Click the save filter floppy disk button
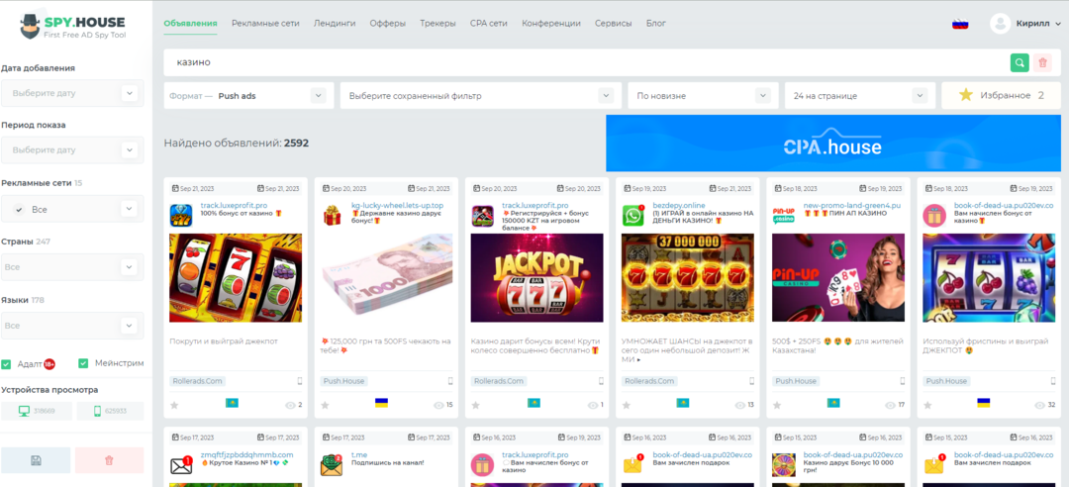 point(36,460)
